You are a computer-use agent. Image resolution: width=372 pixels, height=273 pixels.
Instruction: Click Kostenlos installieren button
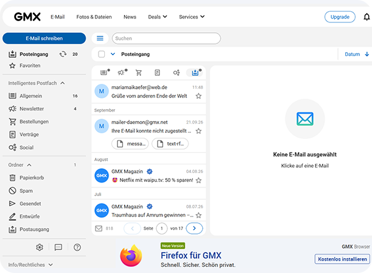tap(342, 259)
